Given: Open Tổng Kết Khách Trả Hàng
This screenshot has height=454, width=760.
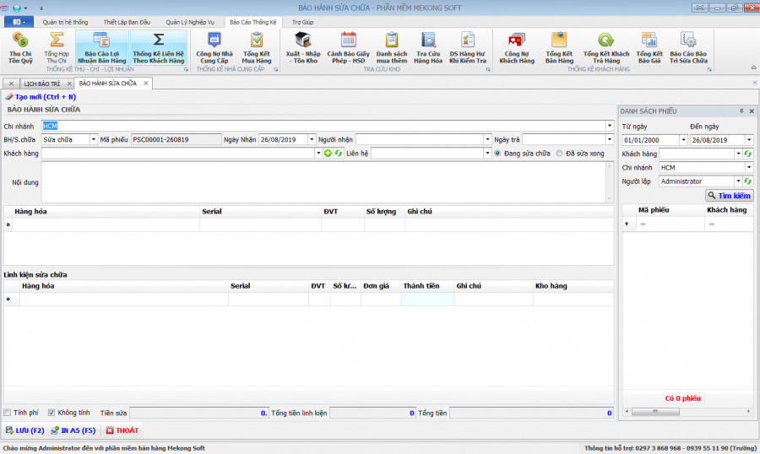Looking at the screenshot, I should pyautogui.click(x=605, y=47).
